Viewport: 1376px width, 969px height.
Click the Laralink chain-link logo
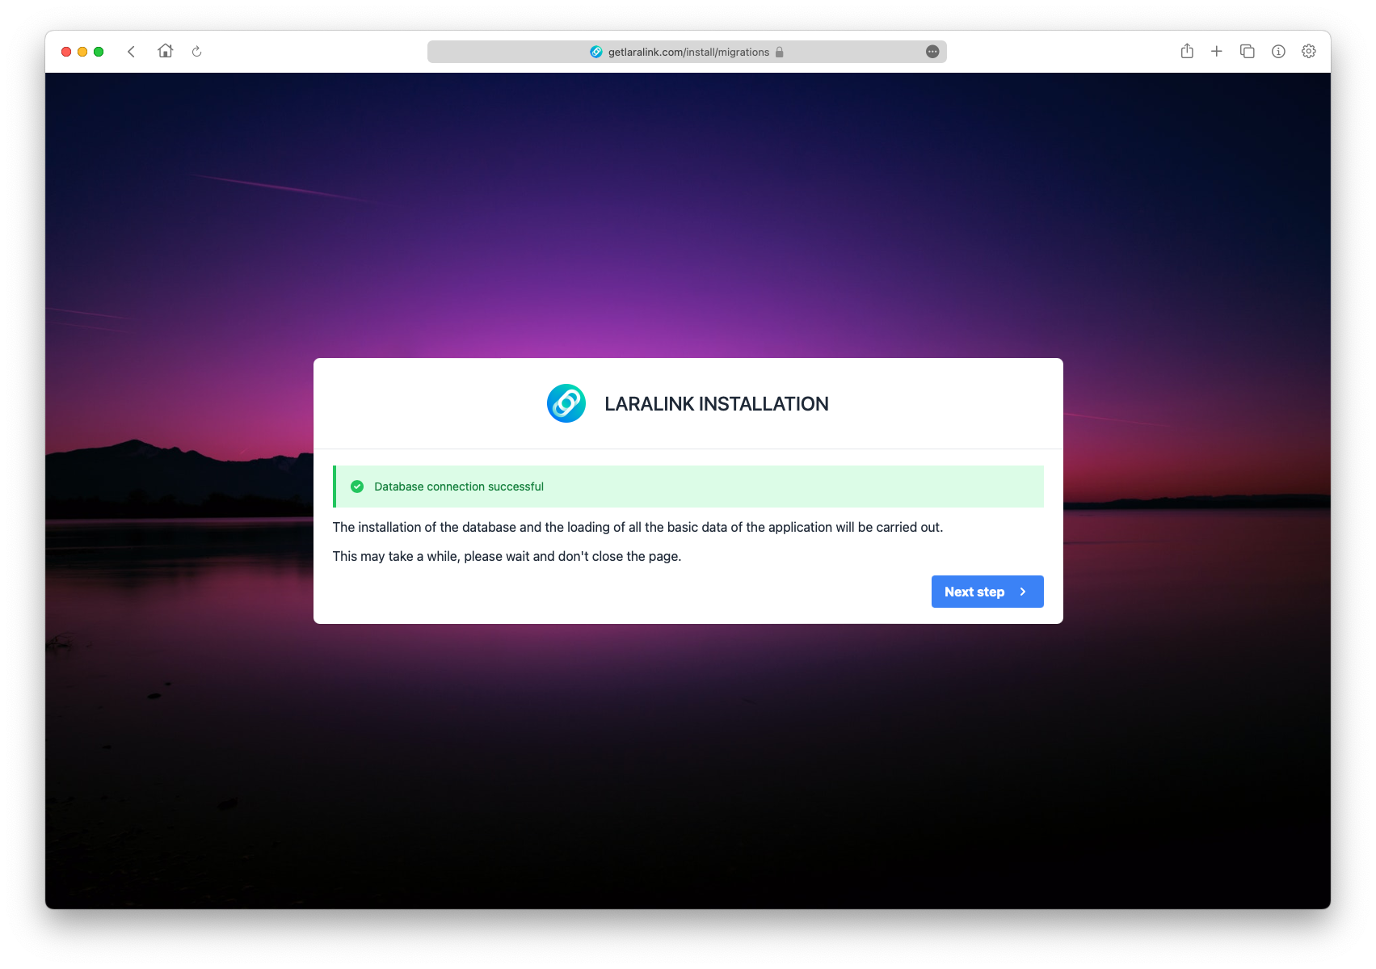pos(566,403)
